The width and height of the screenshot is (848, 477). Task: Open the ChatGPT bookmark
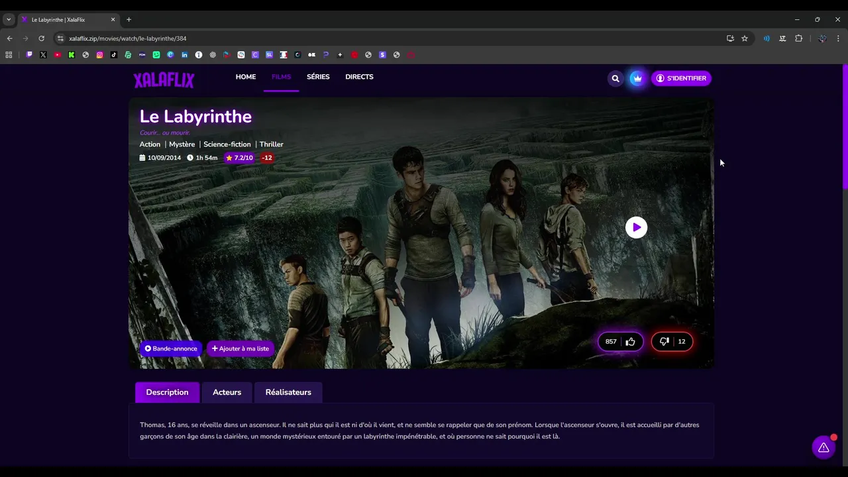pyautogui.click(x=213, y=55)
